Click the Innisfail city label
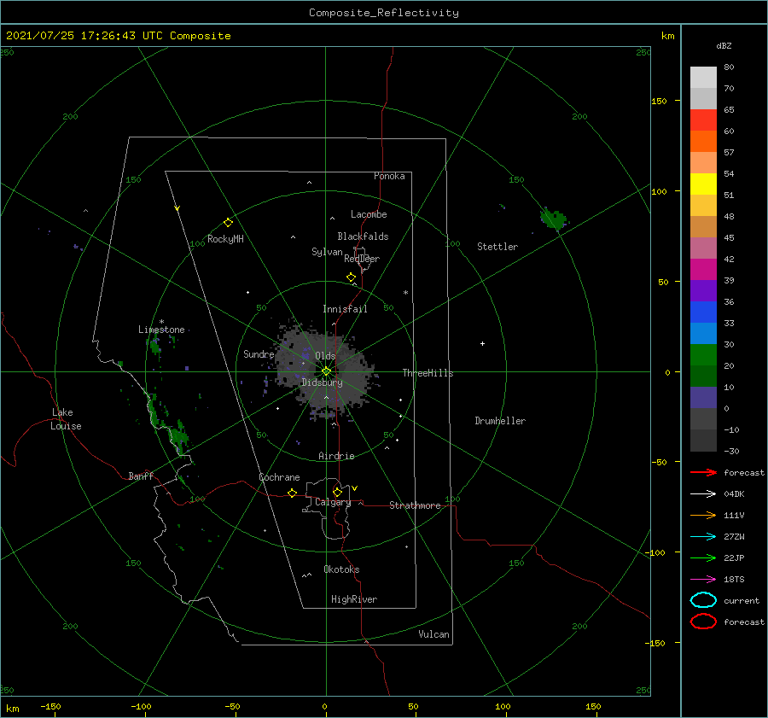768x718 pixels. [x=345, y=309]
